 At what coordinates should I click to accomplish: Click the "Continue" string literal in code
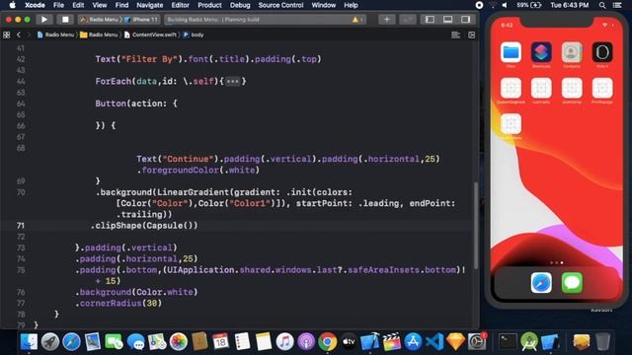pyautogui.click(x=188, y=159)
